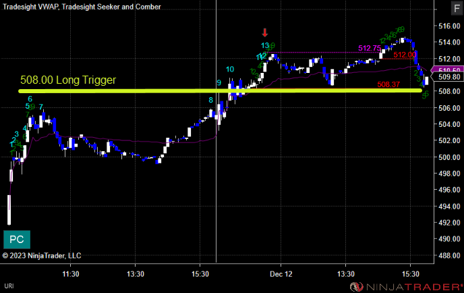Click the 516.00 price axis label
This screenshot has width=464, height=293.
tap(449, 26)
